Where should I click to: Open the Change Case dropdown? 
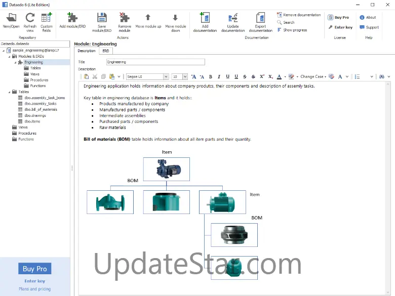[313, 76]
